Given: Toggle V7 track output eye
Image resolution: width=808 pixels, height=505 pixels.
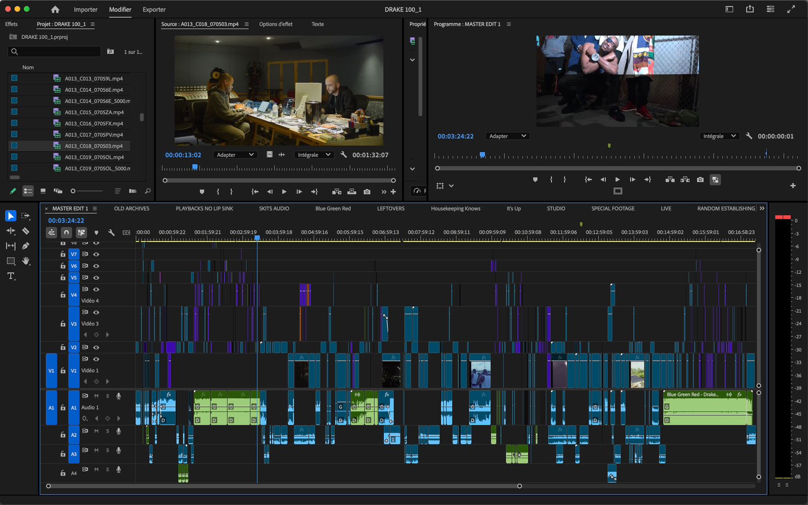Looking at the screenshot, I should pyautogui.click(x=96, y=255).
